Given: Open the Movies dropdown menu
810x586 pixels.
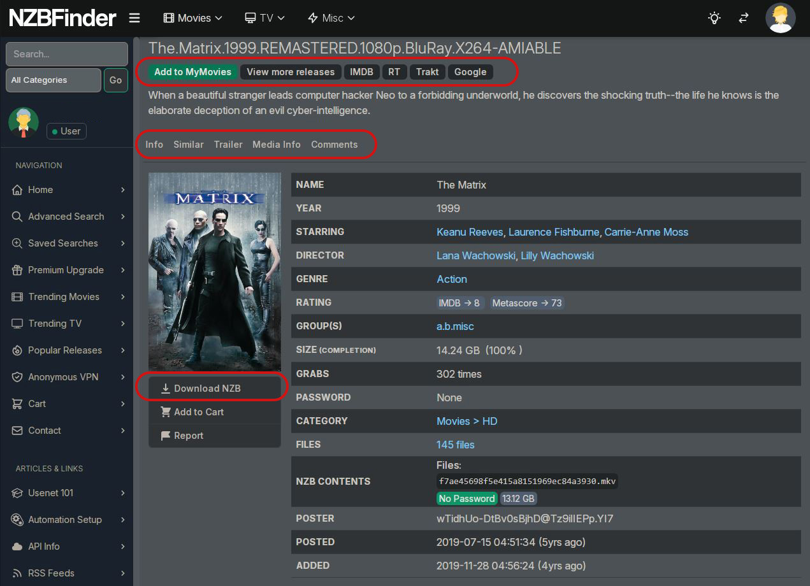Looking at the screenshot, I should (193, 18).
